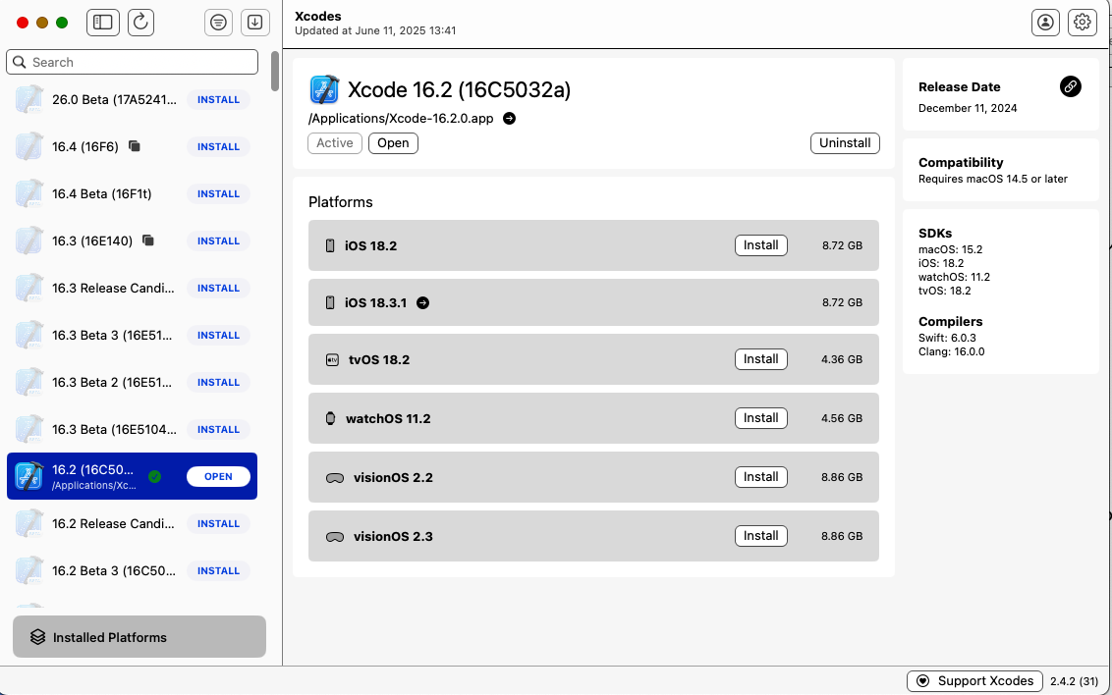Refresh the Xcode versions list

[141, 22]
